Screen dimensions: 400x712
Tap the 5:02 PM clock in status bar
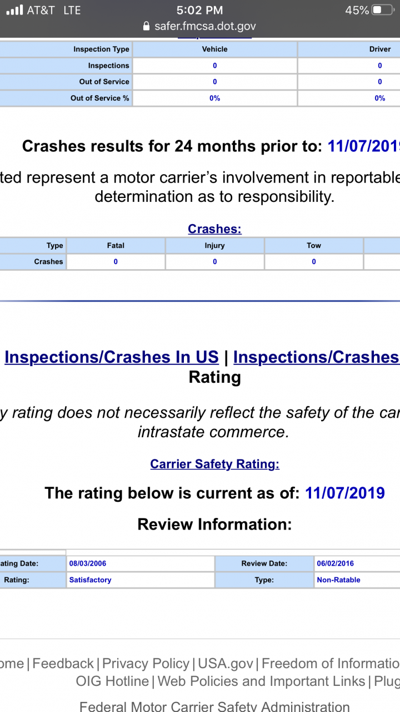point(200,10)
